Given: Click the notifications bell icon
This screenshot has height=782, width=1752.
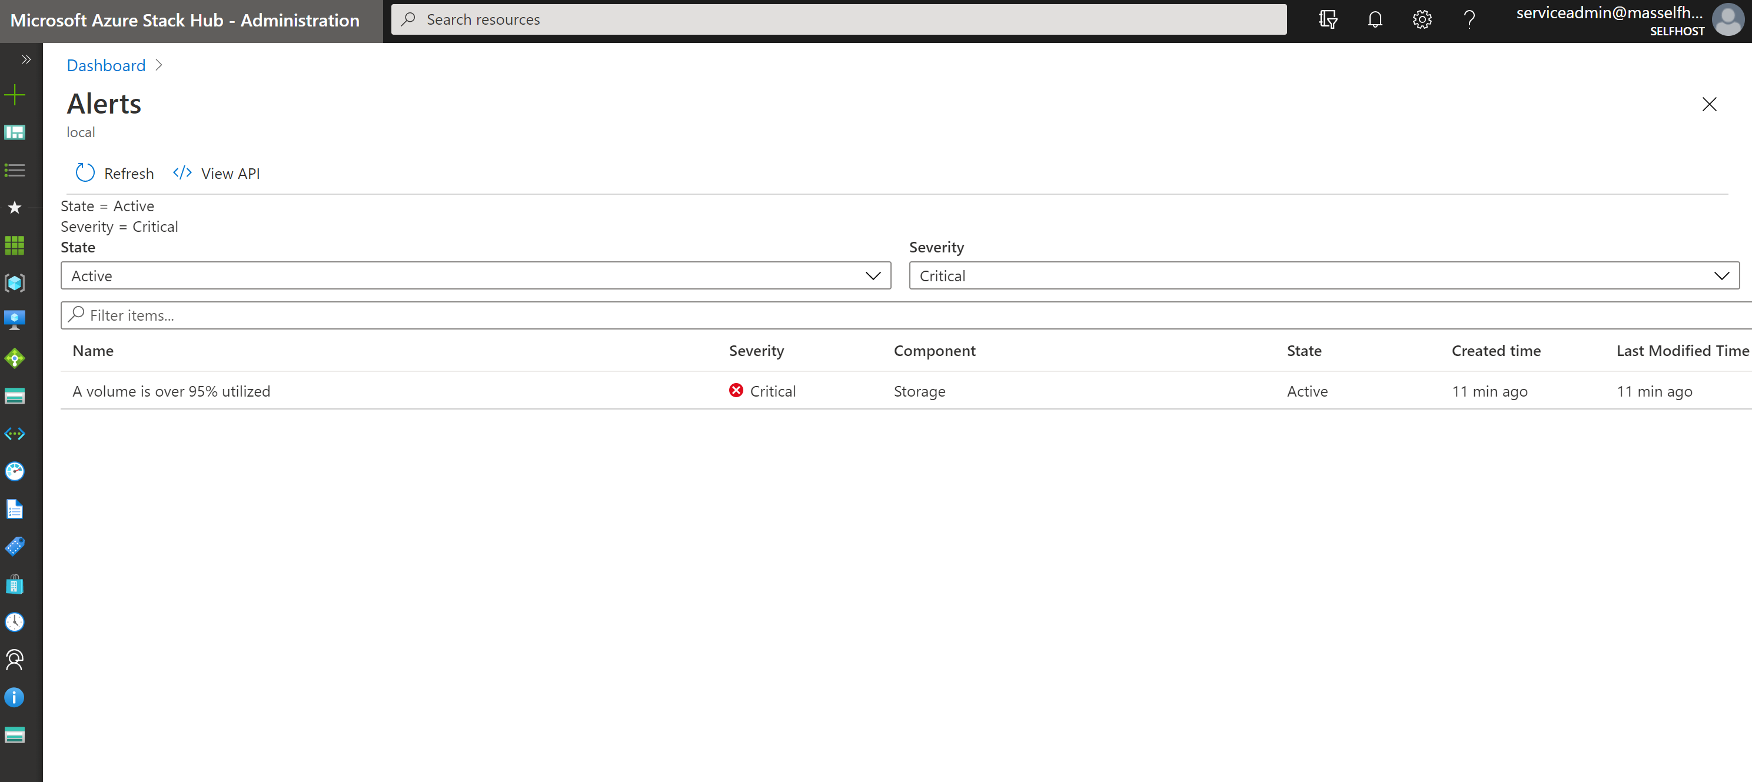Looking at the screenshot, I should pyautogui.click(x=1375, y=19).
